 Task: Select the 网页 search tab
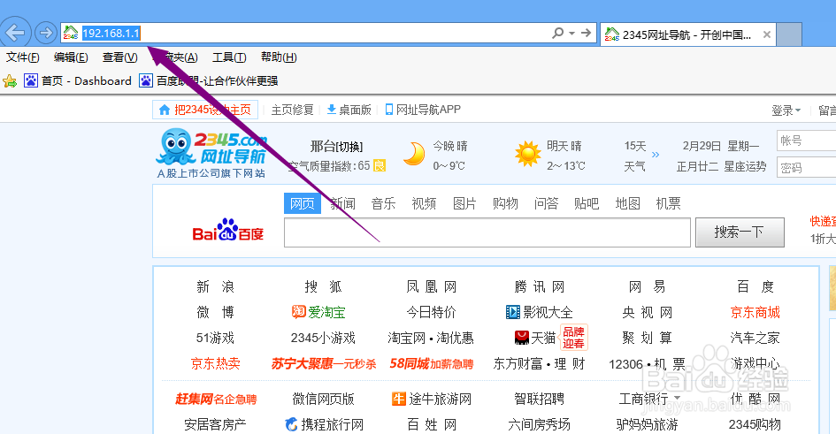[x=303, y=203]
